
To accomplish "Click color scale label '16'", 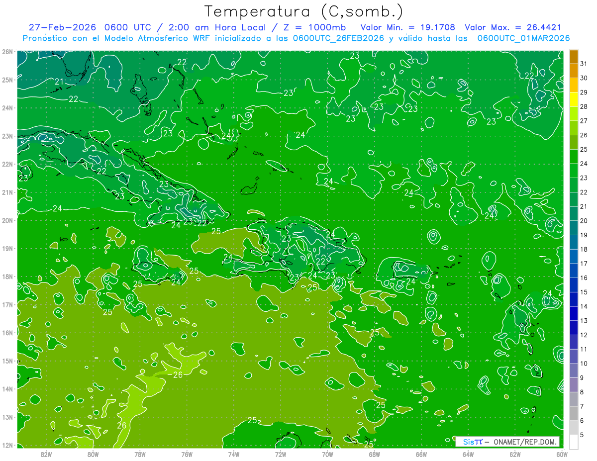I will 584,278.
